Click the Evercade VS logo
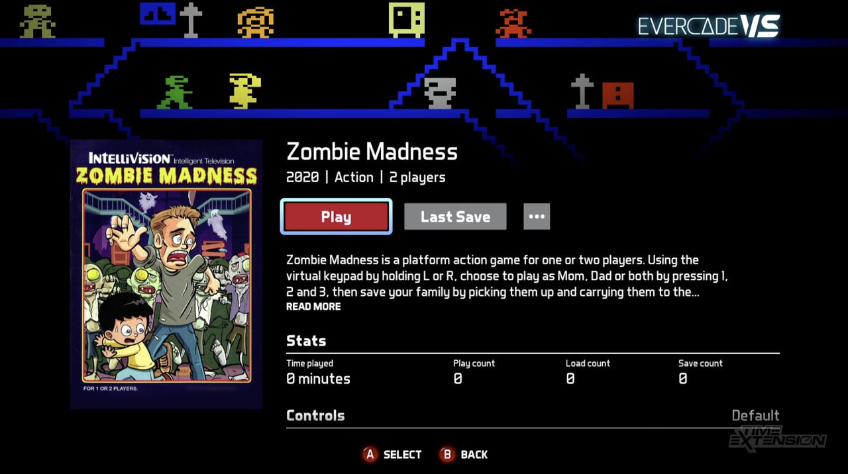This screenshot has width=848, height=474. click(x=709, y=26)
